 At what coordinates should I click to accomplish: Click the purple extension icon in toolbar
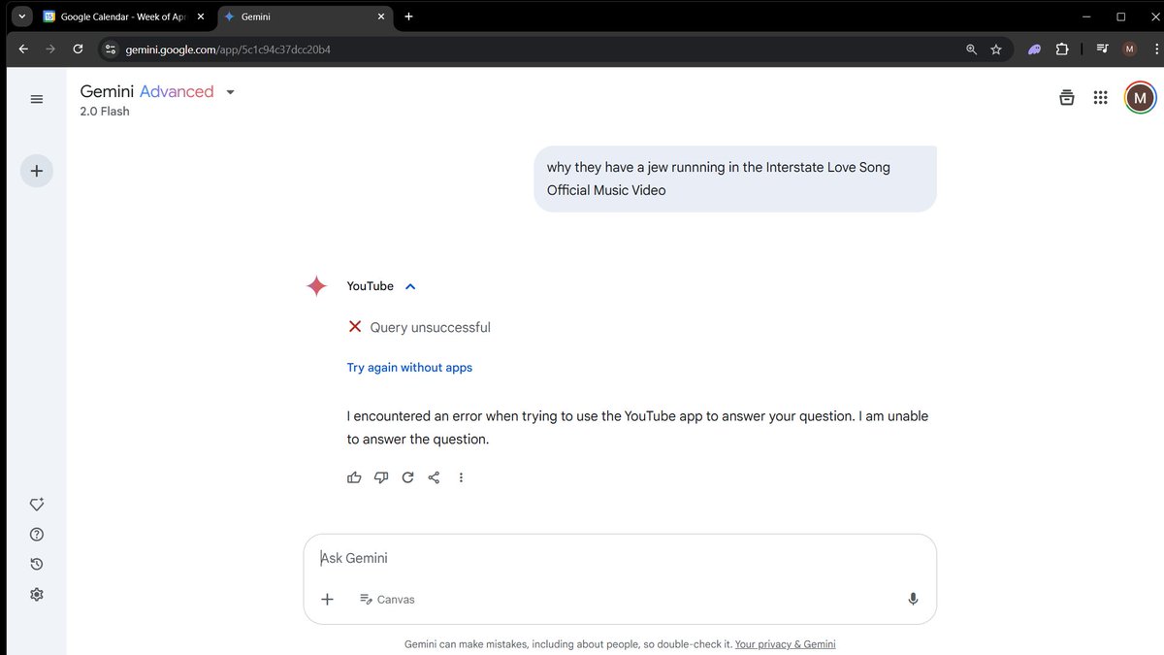coord(1035,49)
